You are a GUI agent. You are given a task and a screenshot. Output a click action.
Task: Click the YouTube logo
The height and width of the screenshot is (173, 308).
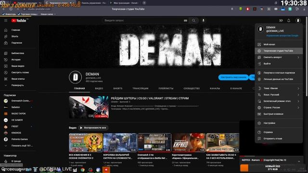point(19,21)
